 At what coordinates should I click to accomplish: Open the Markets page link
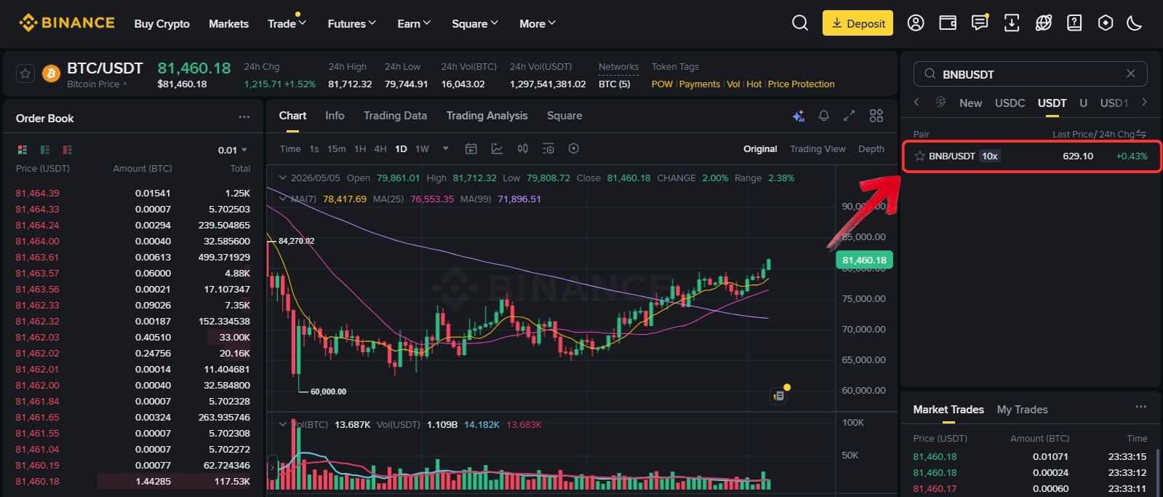coord(228,23)
